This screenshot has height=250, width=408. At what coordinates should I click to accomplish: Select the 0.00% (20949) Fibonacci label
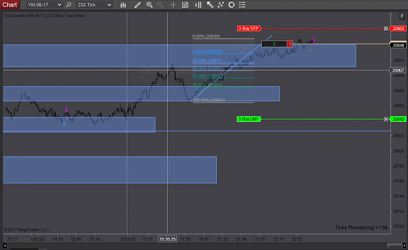click(206, 36)
